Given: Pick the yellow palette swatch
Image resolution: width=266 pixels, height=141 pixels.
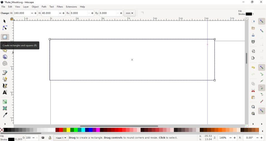Looking at the screenshot, I should 68,130.
